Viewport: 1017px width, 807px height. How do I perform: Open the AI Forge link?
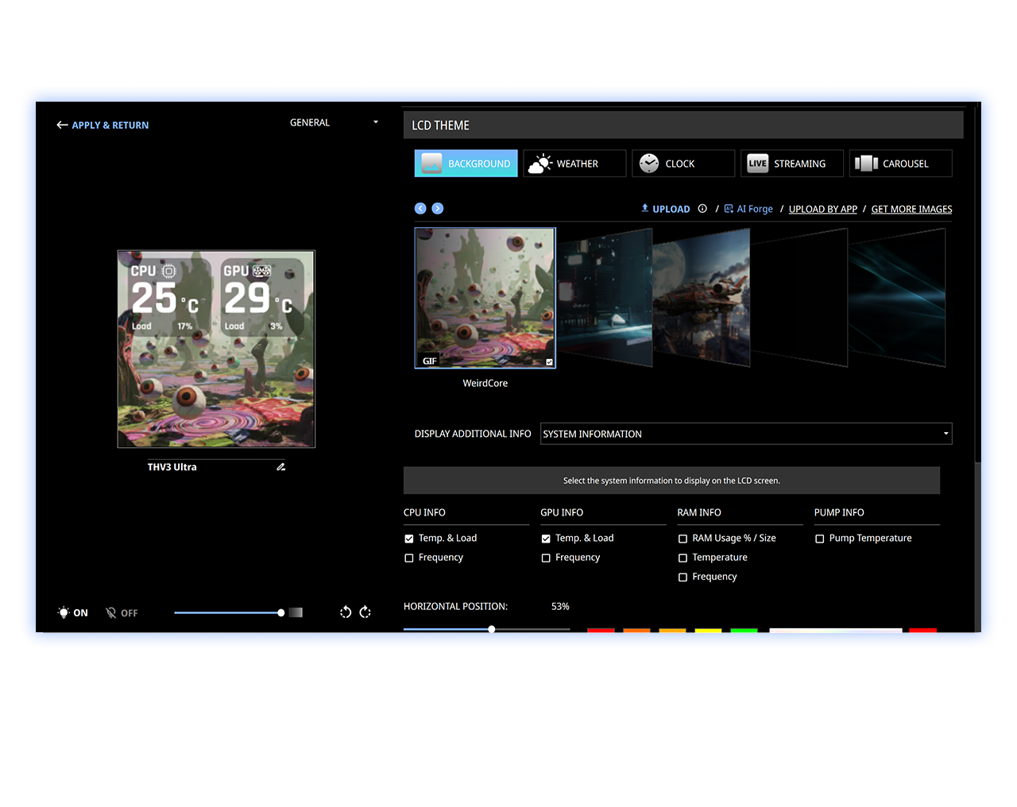(x=748, y=209)
